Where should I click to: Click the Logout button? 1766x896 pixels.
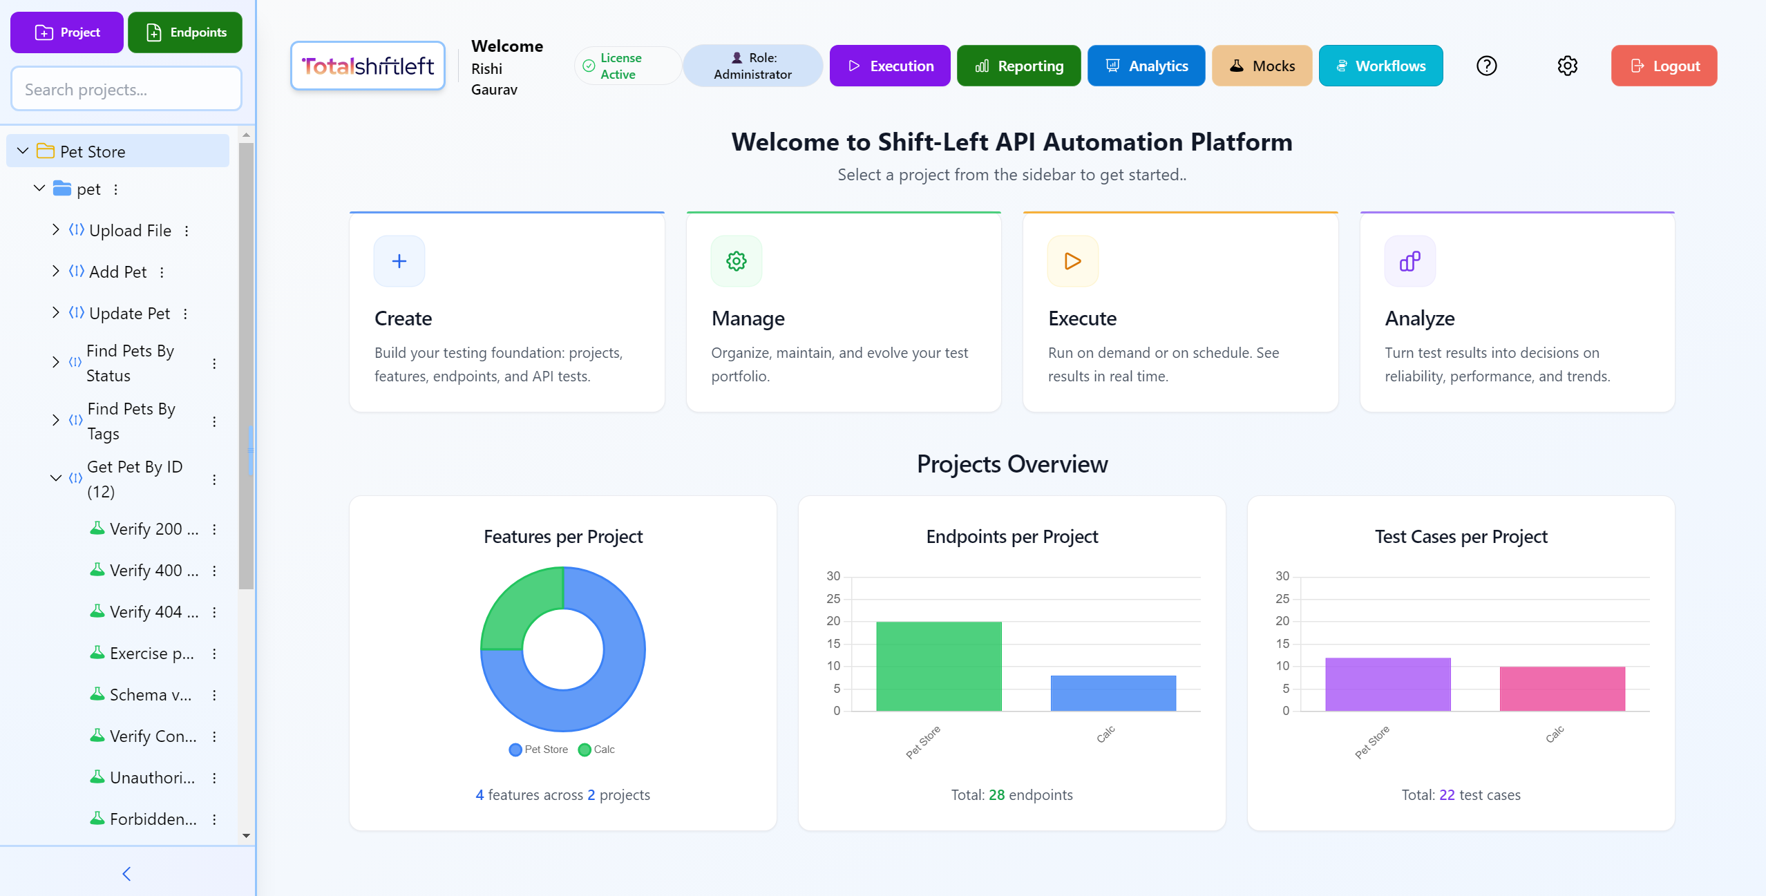point(1664,66)
